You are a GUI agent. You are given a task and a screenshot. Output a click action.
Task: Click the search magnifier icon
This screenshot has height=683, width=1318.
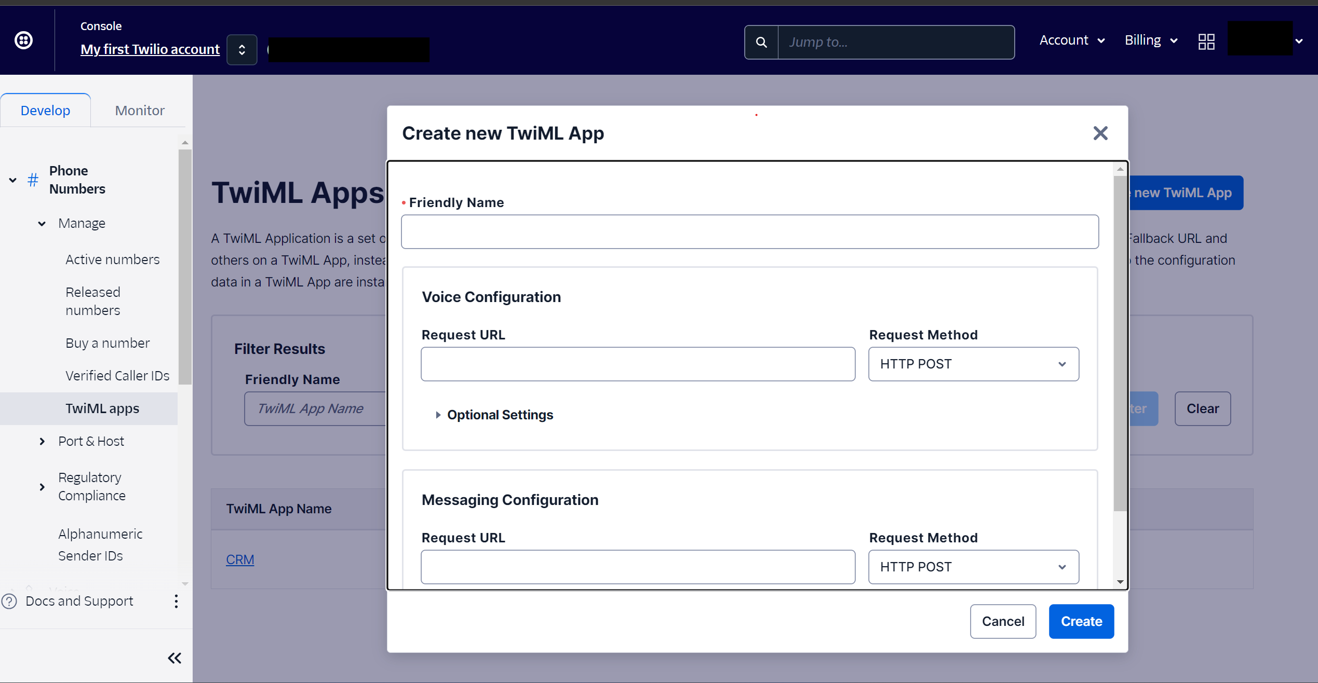761,42
